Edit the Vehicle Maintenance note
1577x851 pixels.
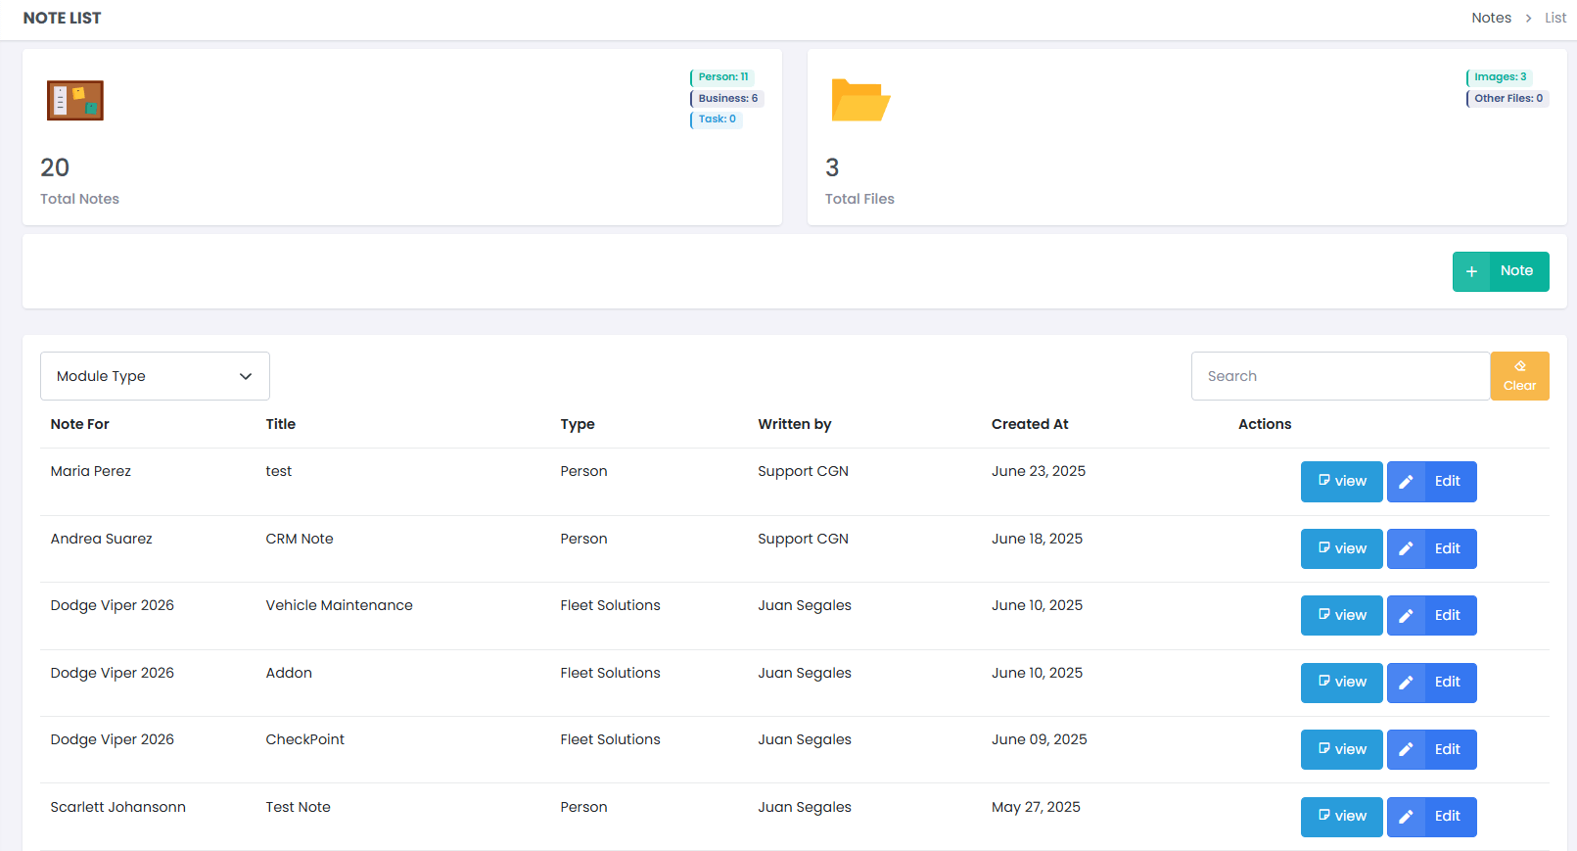point(1431,616)
